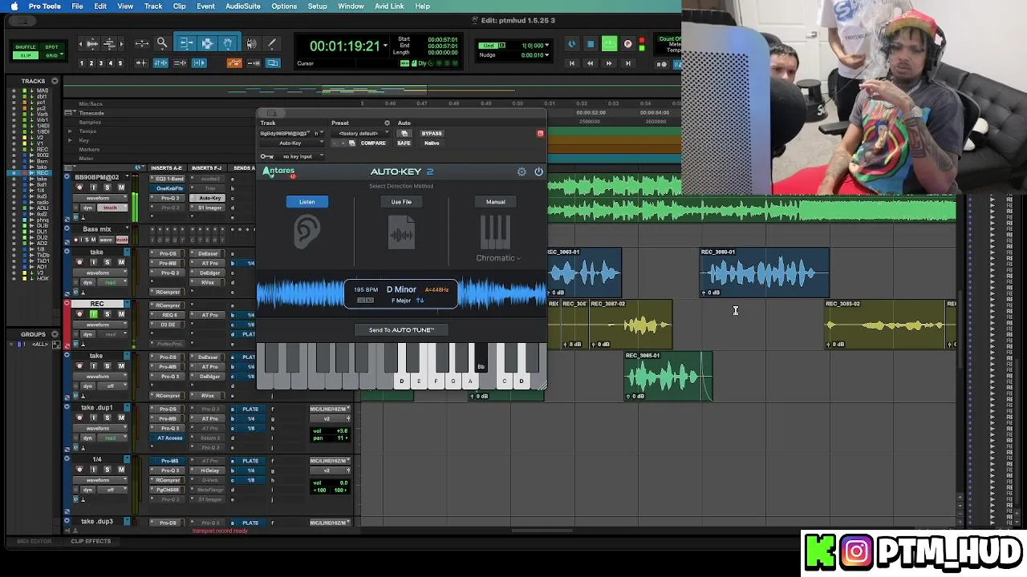Screen dimensions: 1027x577
Task: Open Auto-Key settings gear
Action: coord(522,171)
